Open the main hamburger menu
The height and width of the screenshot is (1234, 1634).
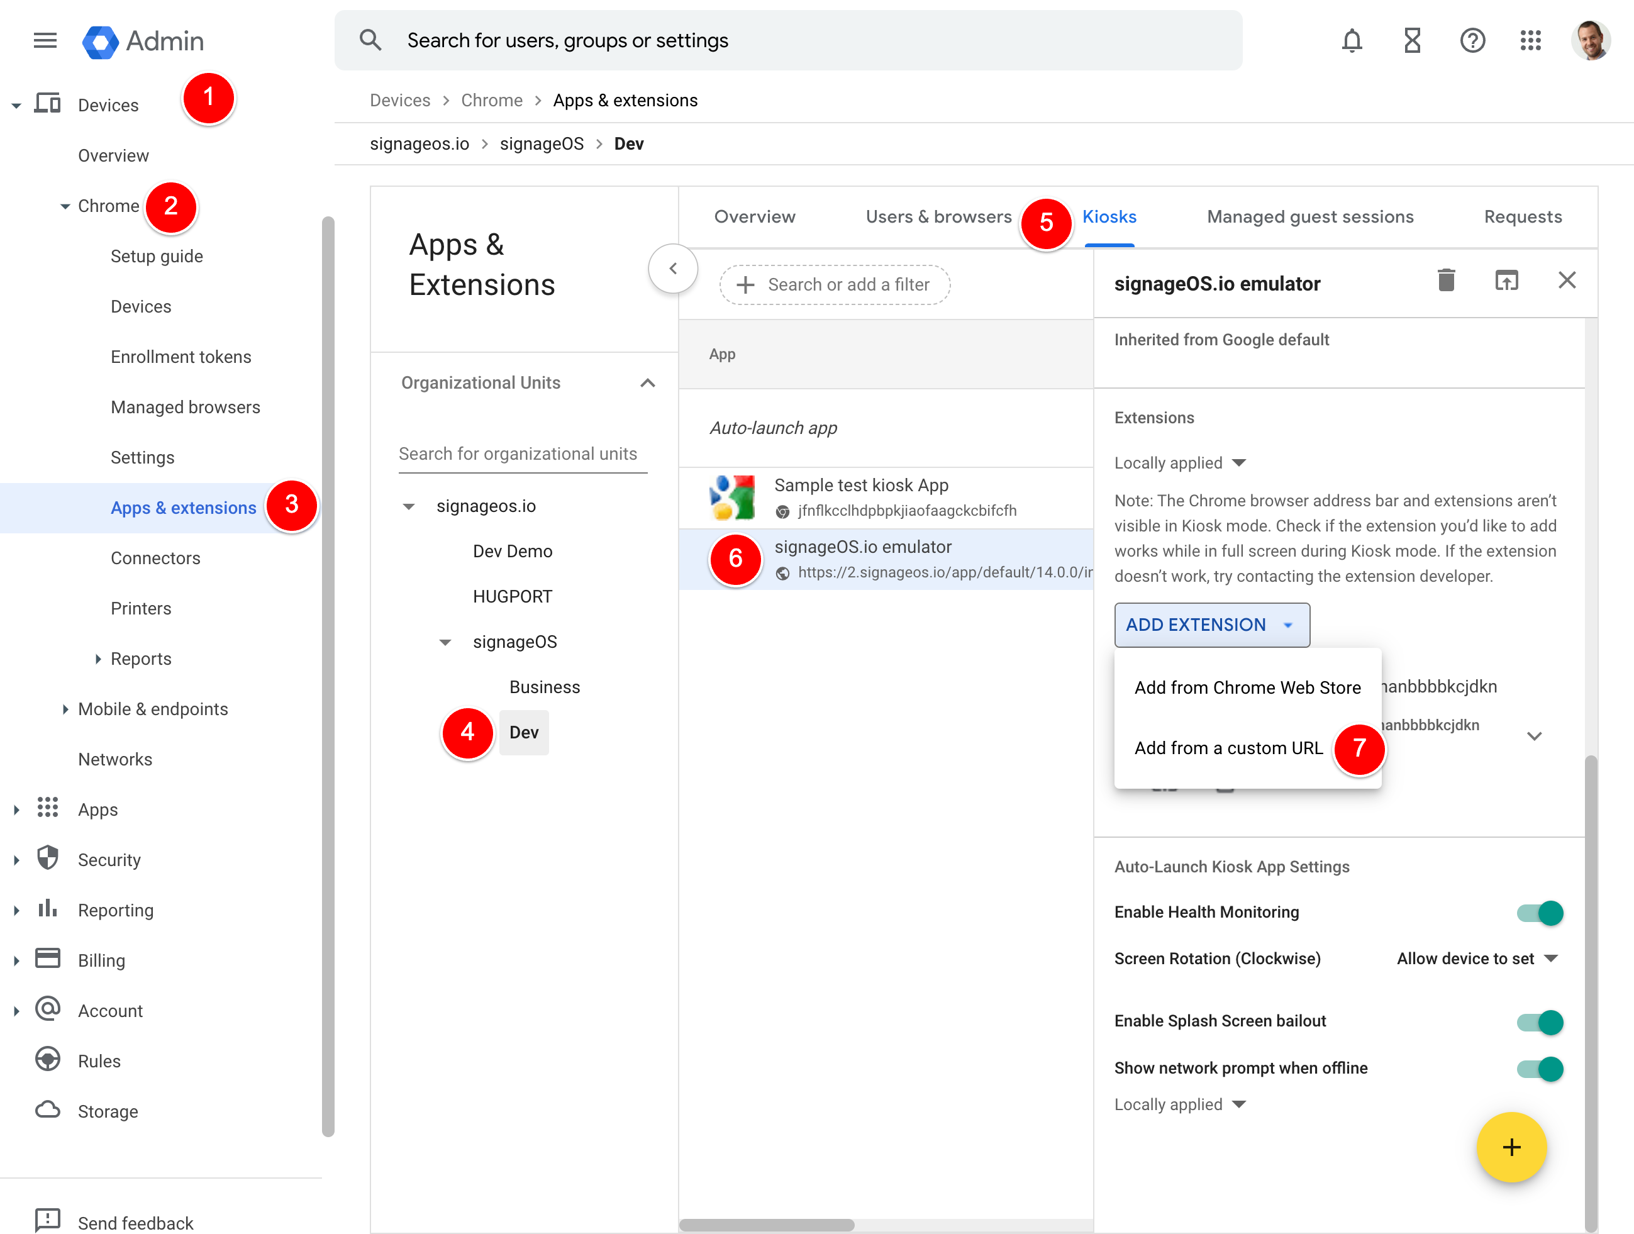tap(45, 40)
